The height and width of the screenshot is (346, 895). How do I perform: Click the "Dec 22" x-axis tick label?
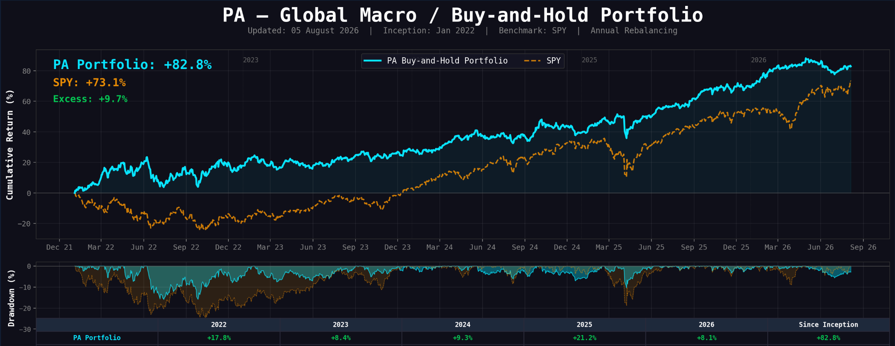[228, 247]
